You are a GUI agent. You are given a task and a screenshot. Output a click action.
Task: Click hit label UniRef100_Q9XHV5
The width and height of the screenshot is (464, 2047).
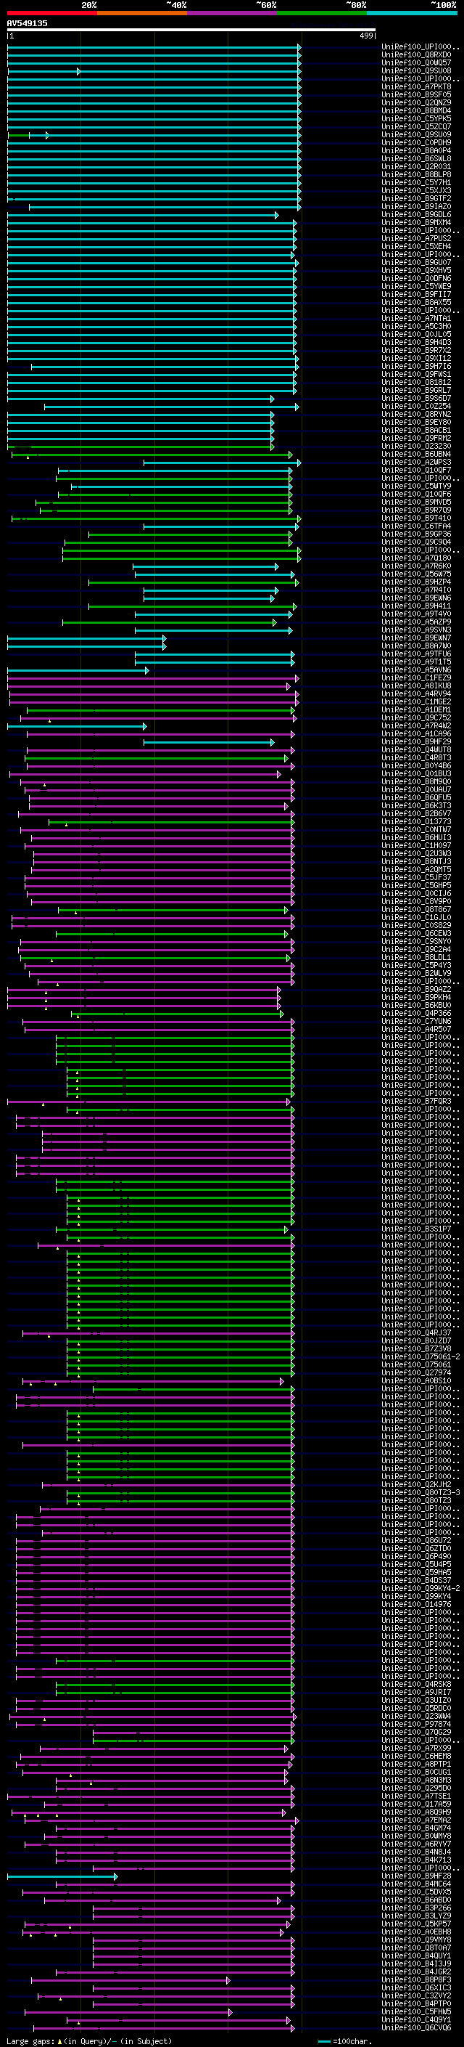[x=416, y=270]
